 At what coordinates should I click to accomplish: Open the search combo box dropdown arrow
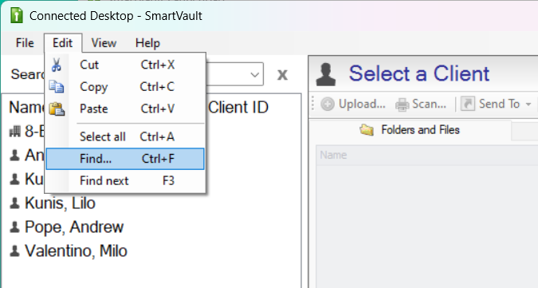254,74
